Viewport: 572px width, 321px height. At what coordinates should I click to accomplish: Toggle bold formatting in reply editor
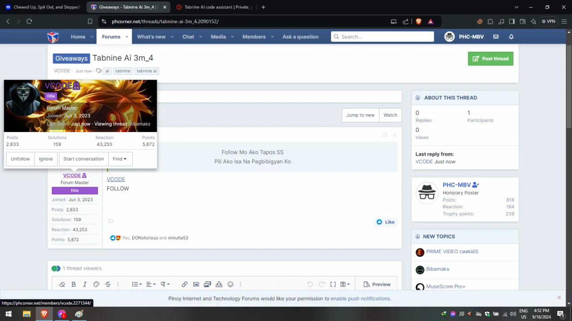click(x=74, y=284)
